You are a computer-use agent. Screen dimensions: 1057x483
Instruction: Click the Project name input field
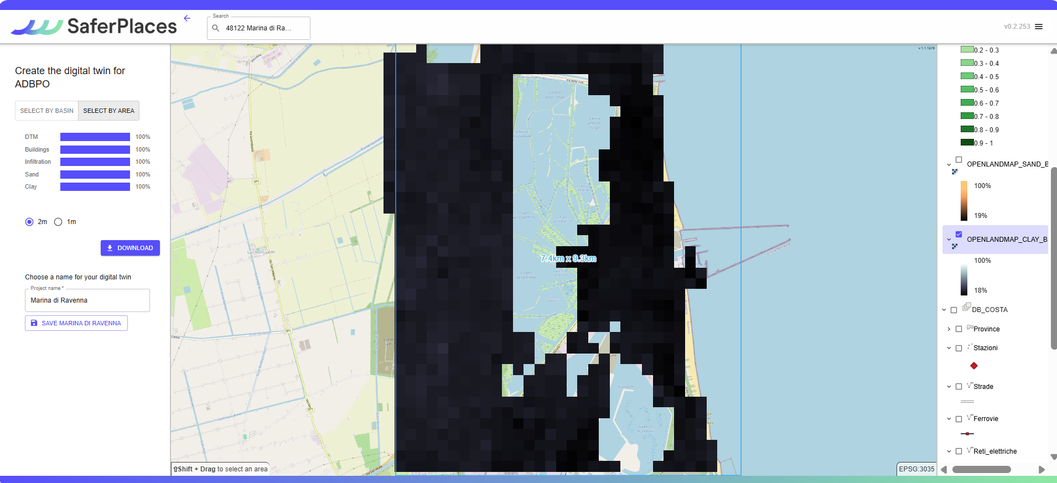point(87,300)
